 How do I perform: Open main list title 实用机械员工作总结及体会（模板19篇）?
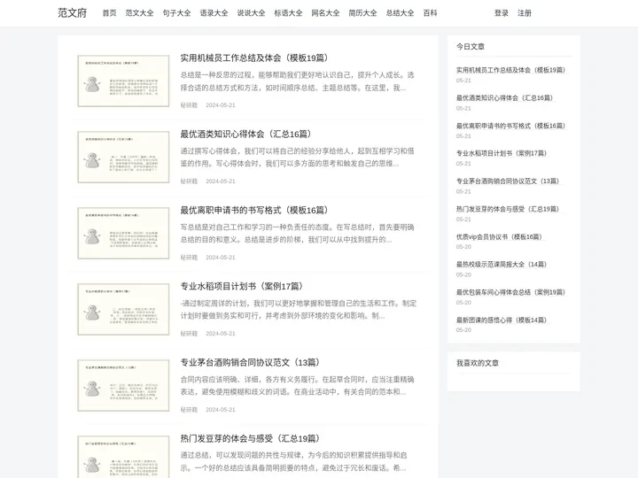(x=254, y=58)
